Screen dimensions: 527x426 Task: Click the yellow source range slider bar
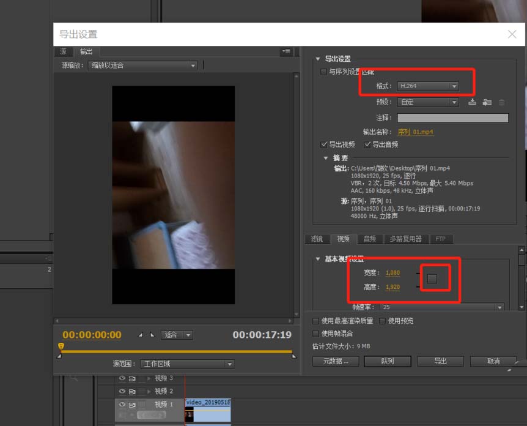click(x=177, y=352)
